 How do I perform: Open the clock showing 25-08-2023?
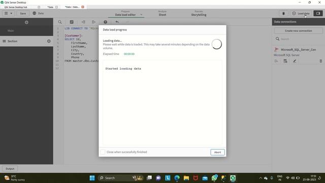coord(309,178)
